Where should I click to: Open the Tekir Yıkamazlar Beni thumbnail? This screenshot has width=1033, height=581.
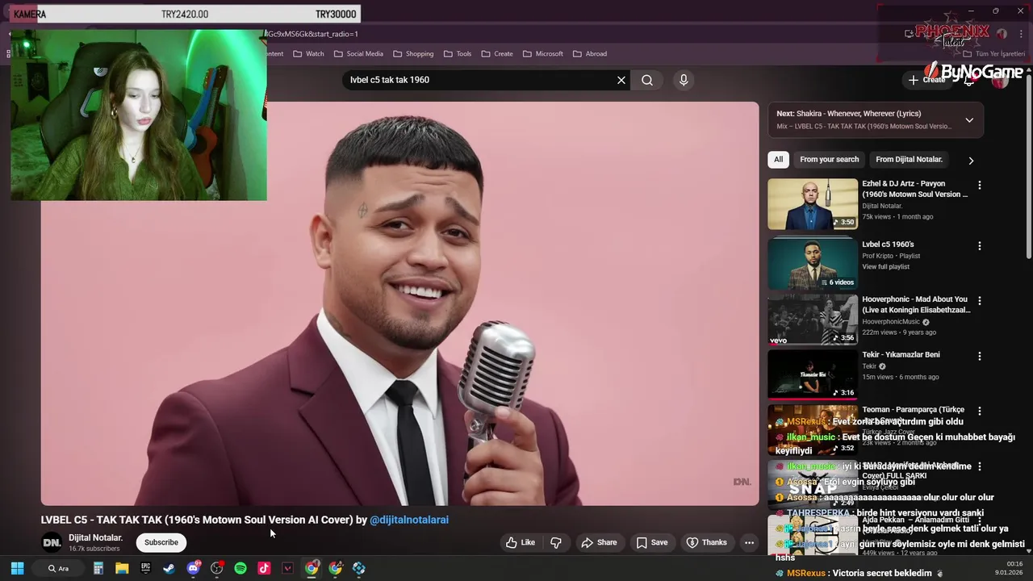[813, 374]
